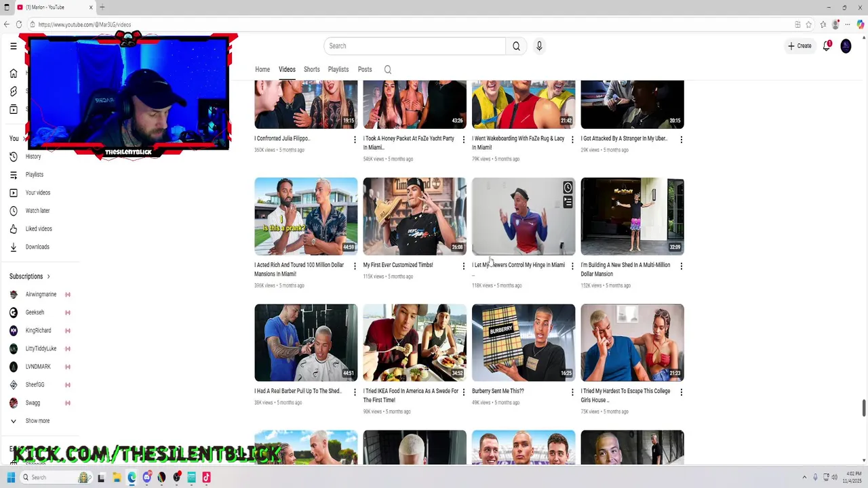Open LittyTiddyLuke subscription channel

pyautogui.click(x=41, y=348)
